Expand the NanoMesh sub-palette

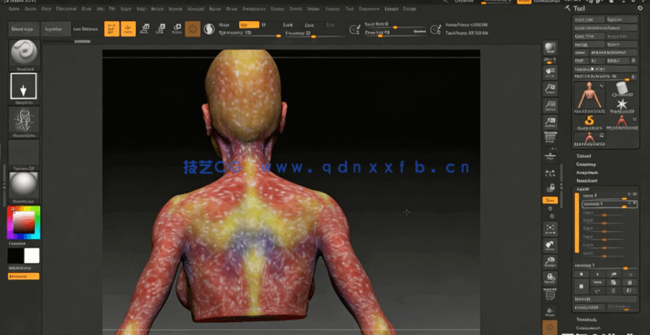tap(587, 181)
